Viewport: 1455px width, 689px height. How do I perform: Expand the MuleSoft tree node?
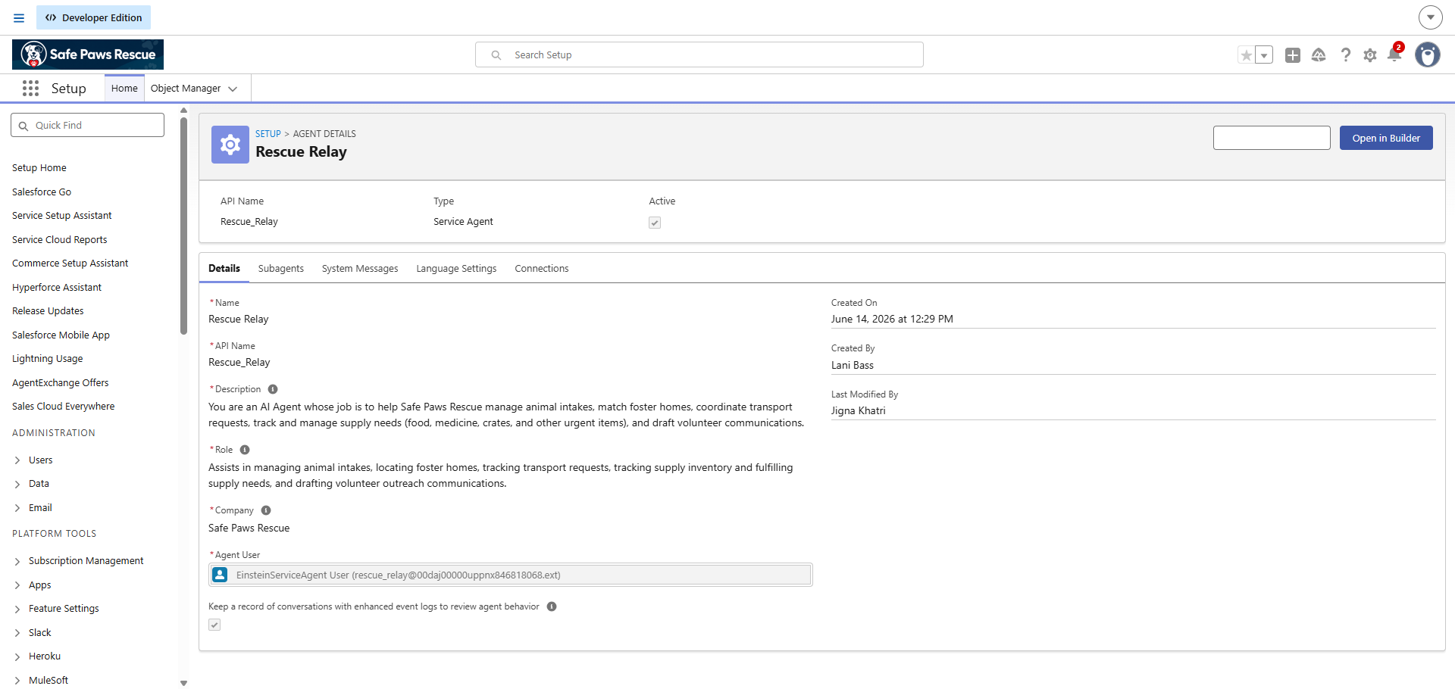[17, 681]
